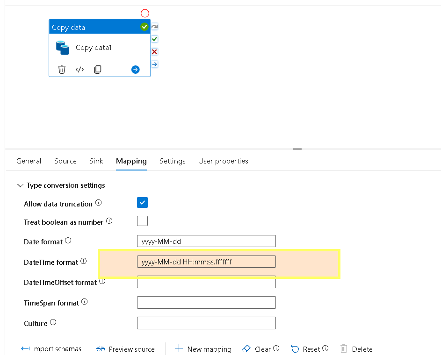
Task: Open the General tab
Action: pyautogui.click(x=29, y=161)
